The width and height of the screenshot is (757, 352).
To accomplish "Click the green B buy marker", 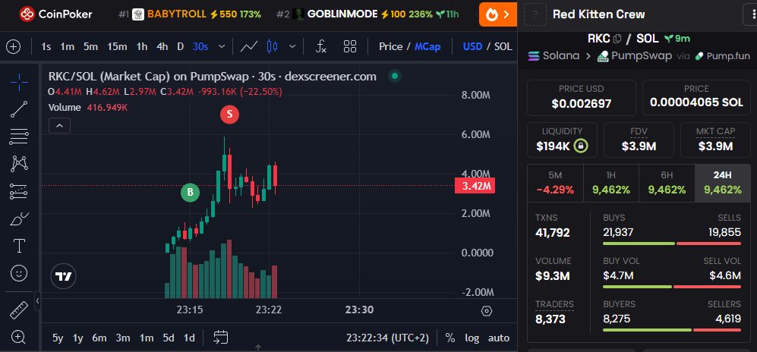I will [x=191, y=193].
